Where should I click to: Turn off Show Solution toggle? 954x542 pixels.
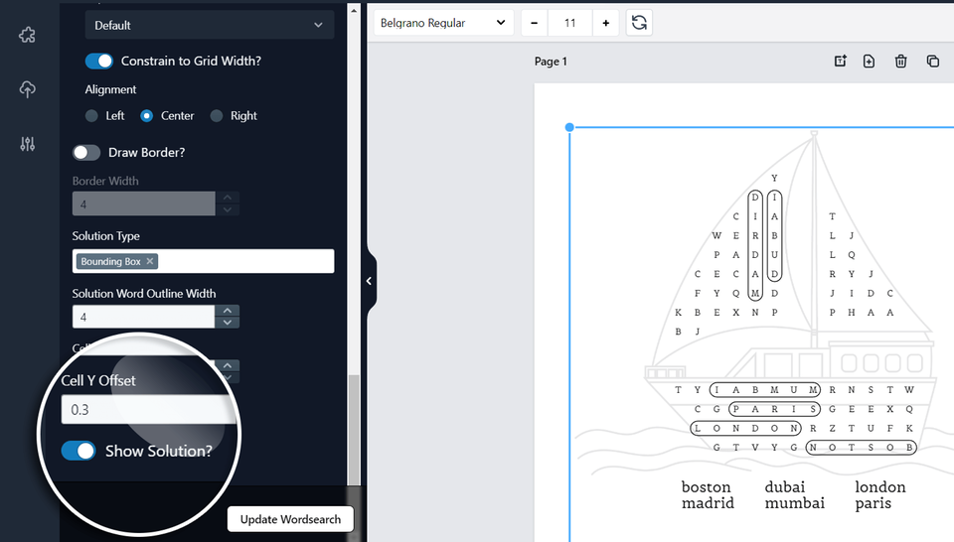point(79,451)
